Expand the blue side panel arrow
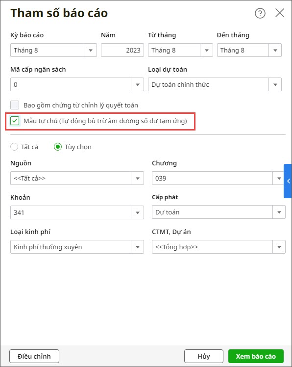The width and height of the screenshot is (292, 367). (x=288, y=181)
